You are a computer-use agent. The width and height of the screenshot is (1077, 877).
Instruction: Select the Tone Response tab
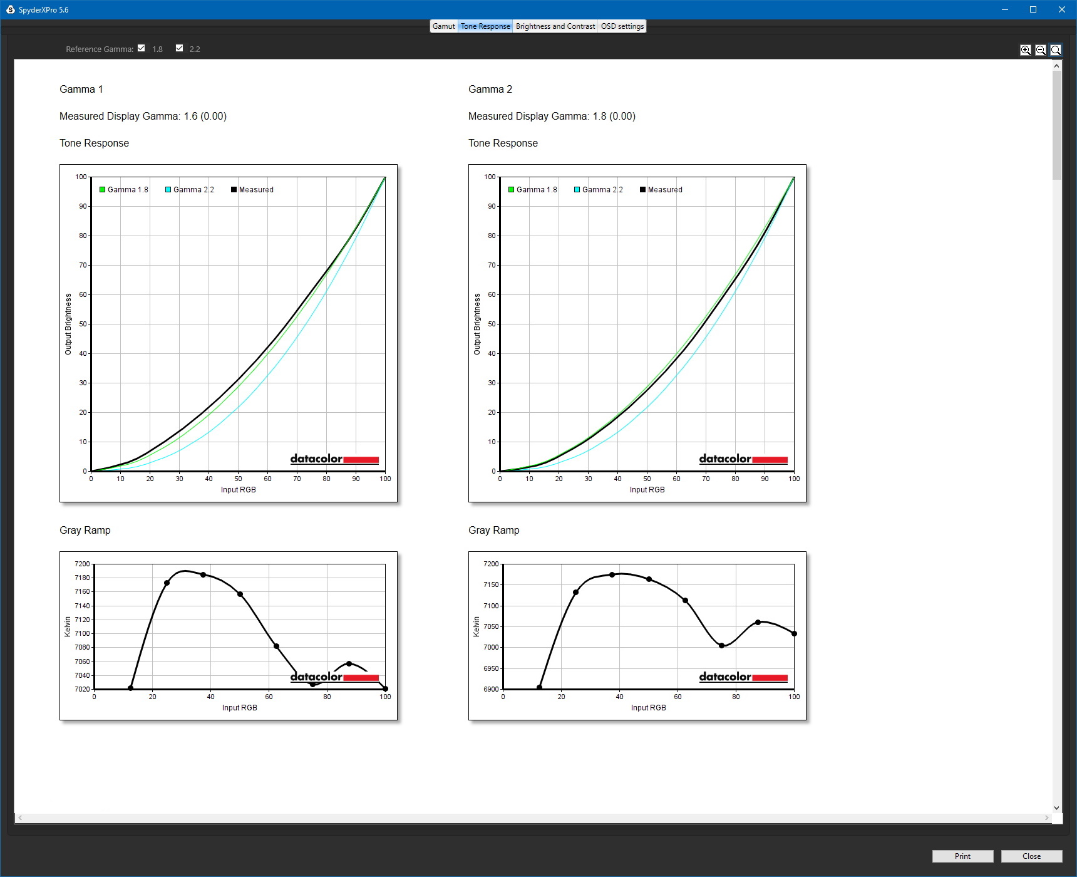pyautogui.click(x=485, y=26)
